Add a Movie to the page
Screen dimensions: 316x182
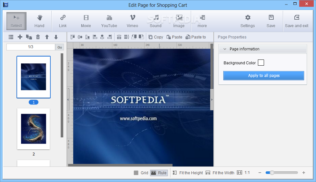(x=86, y=21)
